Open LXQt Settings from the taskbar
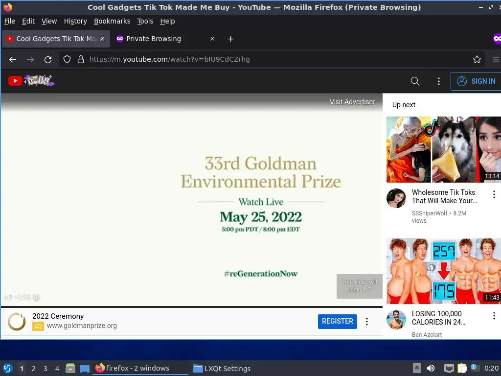The width and height of the screenshot is (501, 376). click(222, 368)
